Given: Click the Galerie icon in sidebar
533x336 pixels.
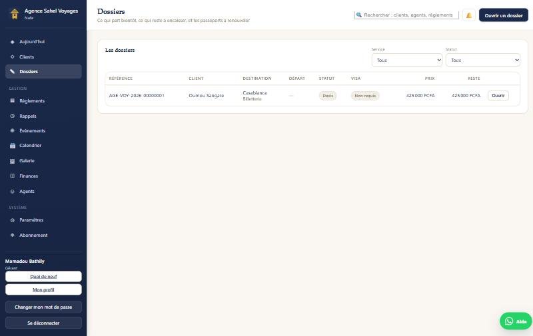Looking at the screenshot, I should tap(13, 161).
